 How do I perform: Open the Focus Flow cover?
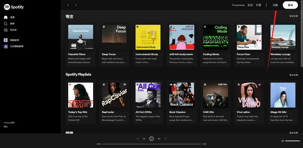(x=249, y=37)
